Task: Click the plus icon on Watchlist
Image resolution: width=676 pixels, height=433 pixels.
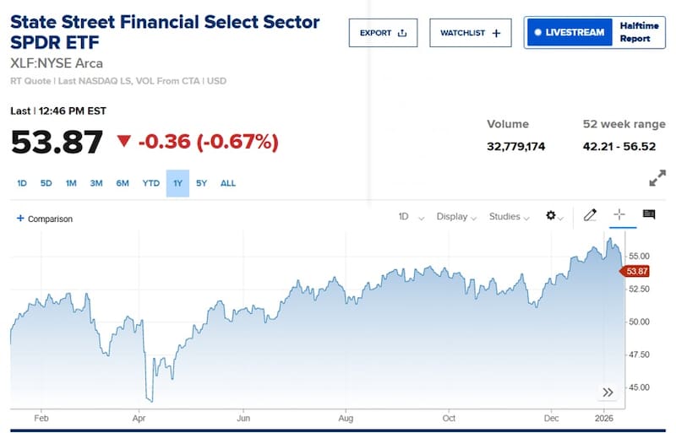Action: coord(496,33)
